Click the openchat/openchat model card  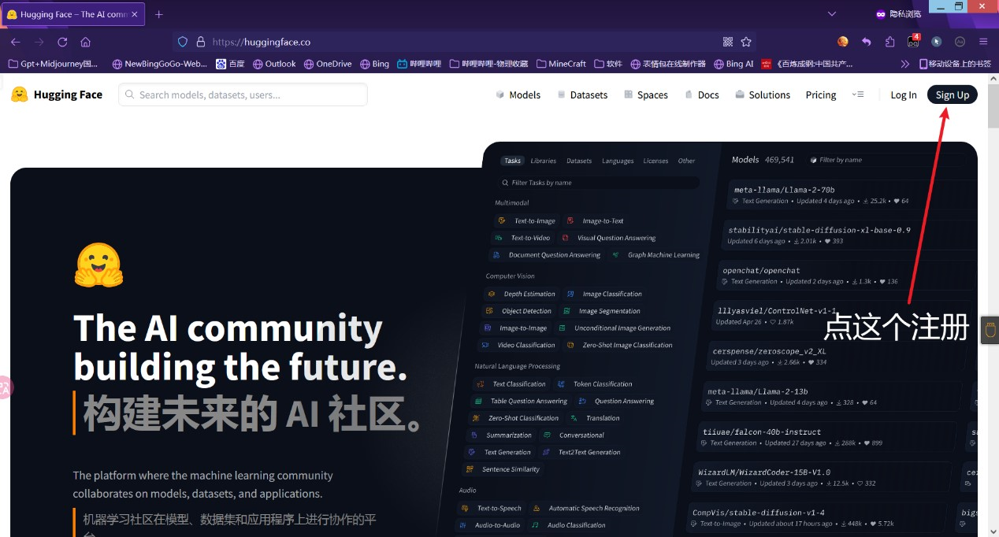[846, 275]
